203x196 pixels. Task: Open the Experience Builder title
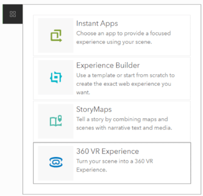tap(108, 65)
